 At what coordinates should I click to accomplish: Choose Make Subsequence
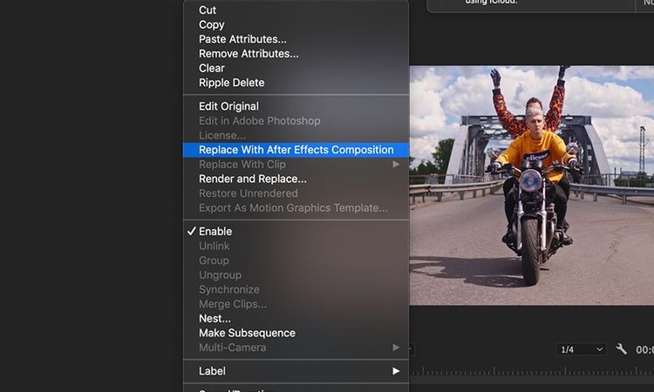tap(247, 333)
